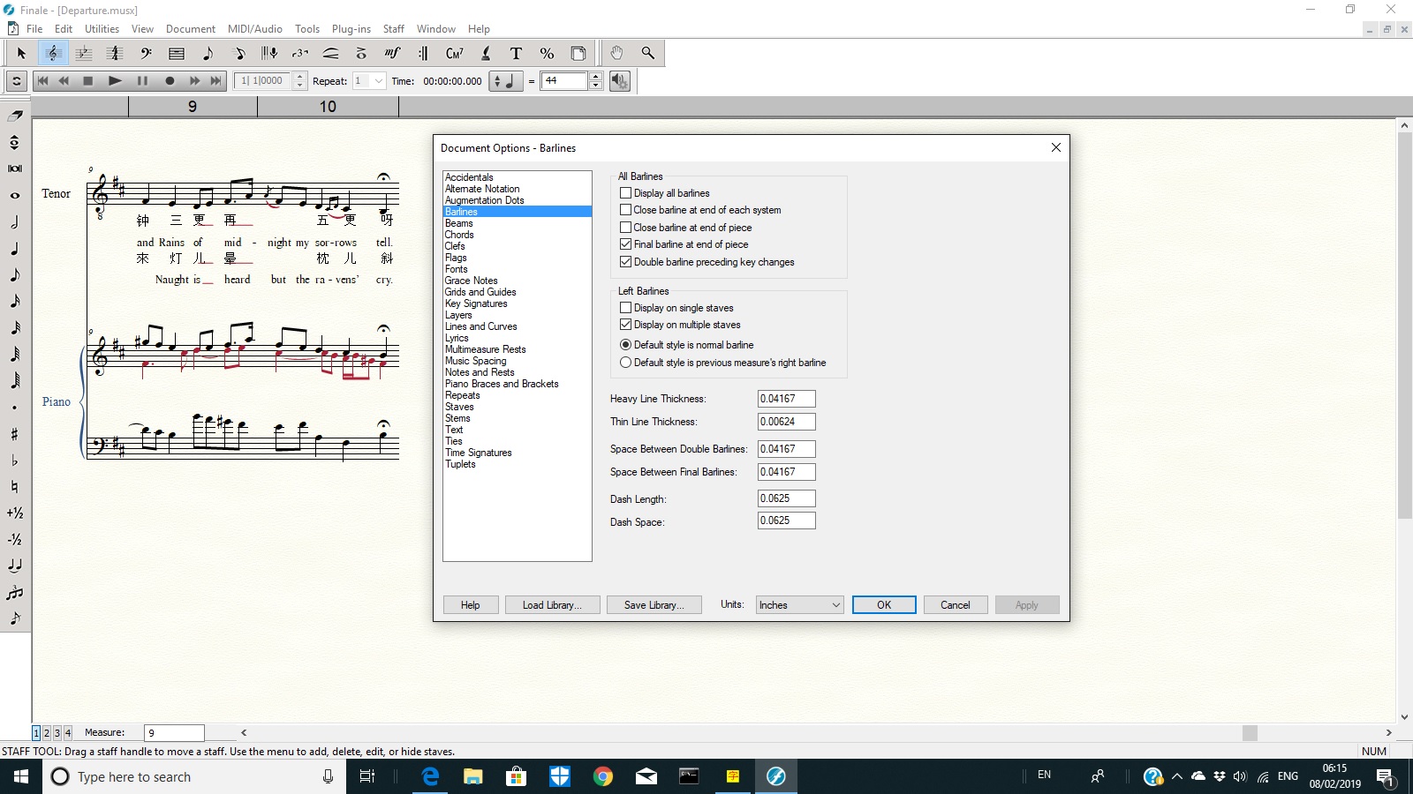Image resolution: width=1413 pixels, height=794 pixels.
Task: Select previous measure's right barline option
Action: [626, 363]
